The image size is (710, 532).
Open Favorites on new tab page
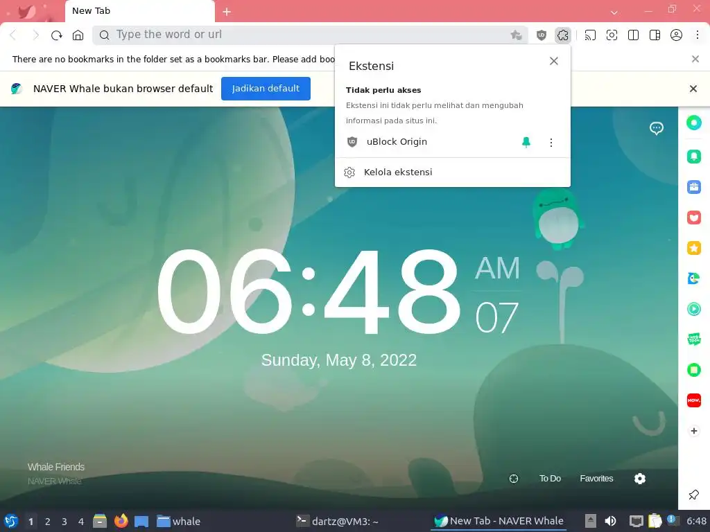[596, 479]
